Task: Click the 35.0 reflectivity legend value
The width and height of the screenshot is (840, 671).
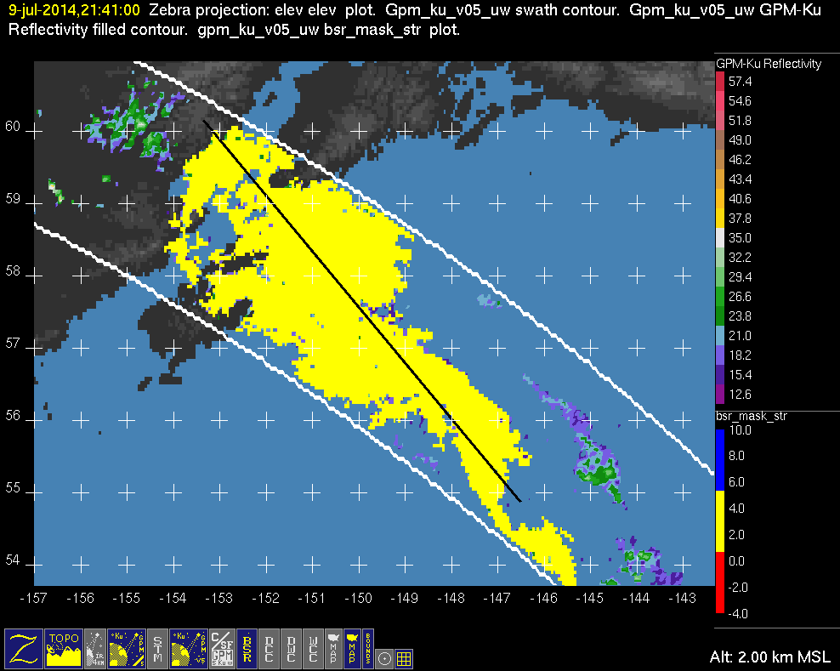Action: (740, 238)
